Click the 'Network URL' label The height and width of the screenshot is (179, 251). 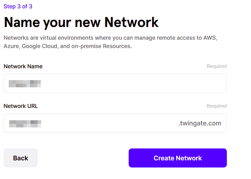pos(21,106)
